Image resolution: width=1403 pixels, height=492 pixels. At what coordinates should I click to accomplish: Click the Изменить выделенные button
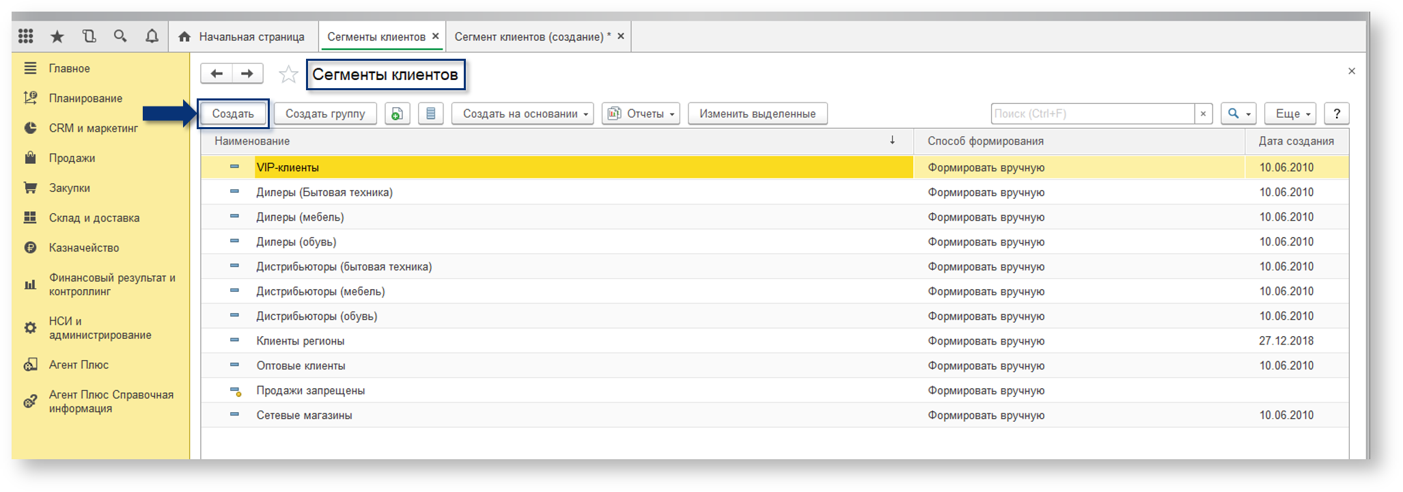(x=758, y=113)
